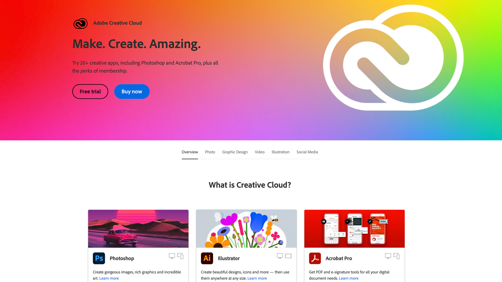The width and height of the screenshot is (502, 282).
Task: Select the Overview navigation tab
Action: coord(190,152)
